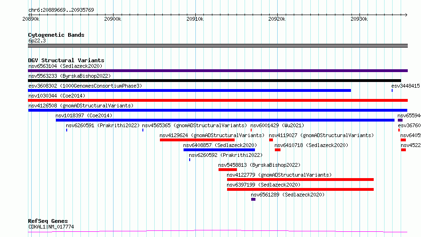Click the nsv6408857 (Sedlazeck2020) label
Viewport: 421px width, 237px height.
pyautogui.click(x=220, y=145)
